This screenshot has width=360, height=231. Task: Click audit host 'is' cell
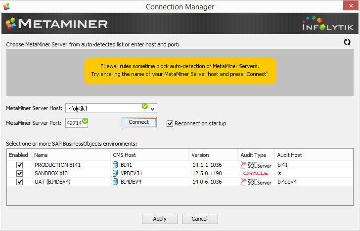(314, 173)
